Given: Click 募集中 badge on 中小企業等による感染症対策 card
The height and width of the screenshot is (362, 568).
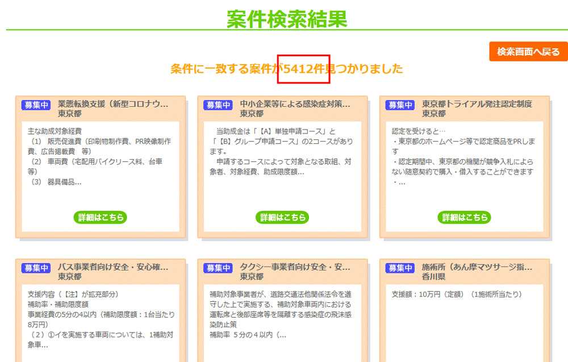Looking at the screenshot, I should (218, 105).
